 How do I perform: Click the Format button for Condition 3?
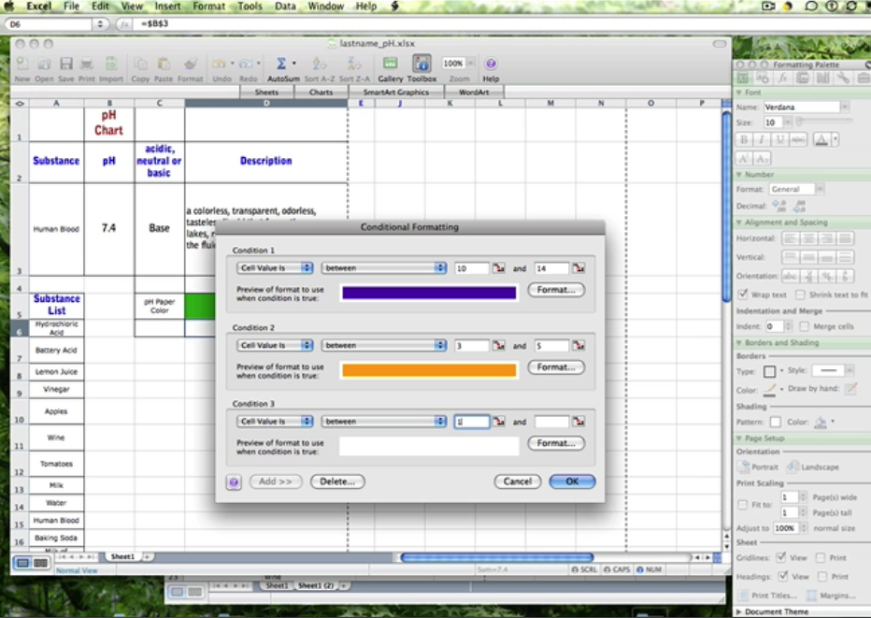pyautogui.click(x=556, y=442)
